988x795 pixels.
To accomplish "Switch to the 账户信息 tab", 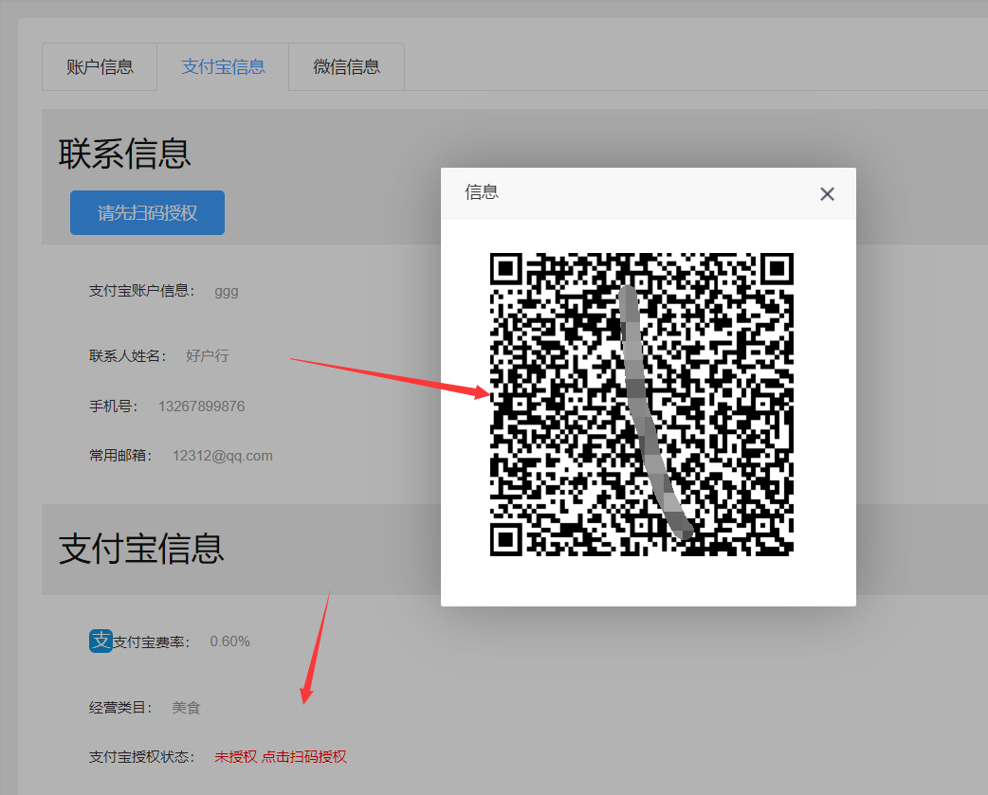I will (x=100, y=66).
